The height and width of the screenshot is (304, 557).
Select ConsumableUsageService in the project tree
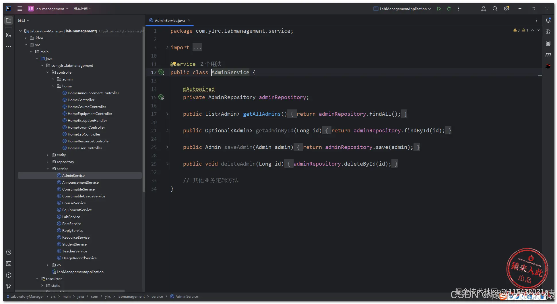(x=84, y=196)
